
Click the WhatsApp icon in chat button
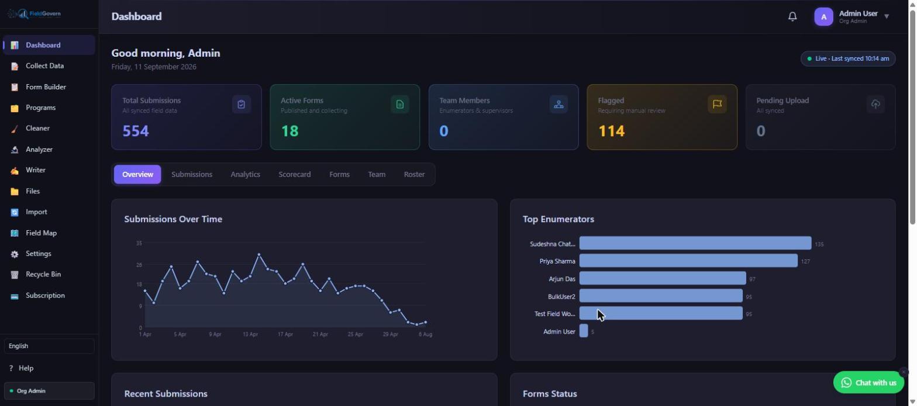846,383
